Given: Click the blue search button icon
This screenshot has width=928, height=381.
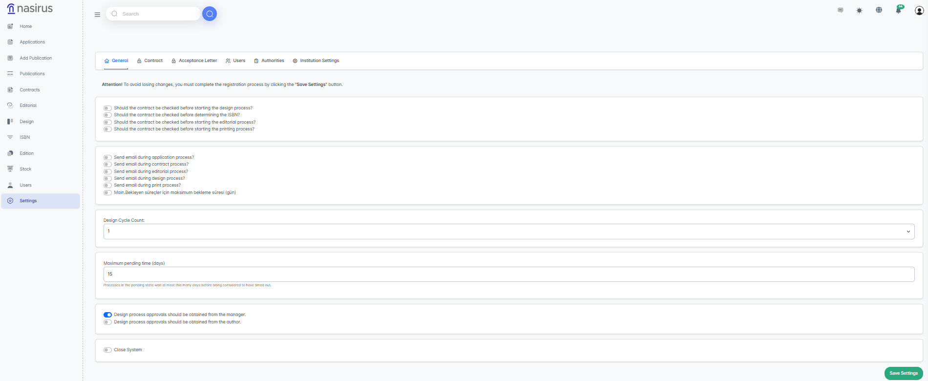Looking at the screenshot, I should click(x=210, y=14).
